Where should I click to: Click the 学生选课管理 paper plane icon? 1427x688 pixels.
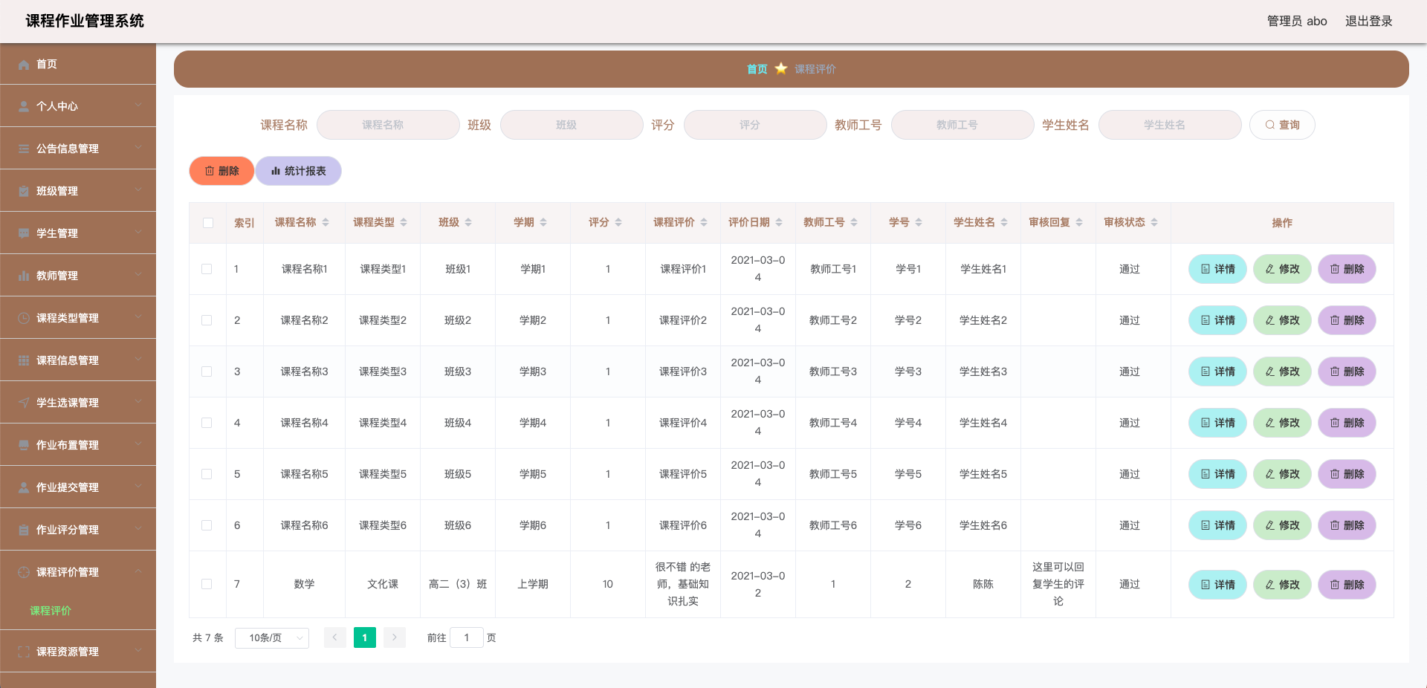tap(24, 403)
